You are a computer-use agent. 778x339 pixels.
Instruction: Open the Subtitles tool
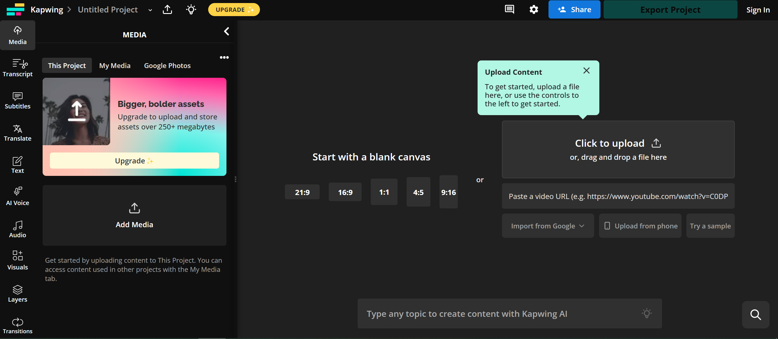point(18,100)
